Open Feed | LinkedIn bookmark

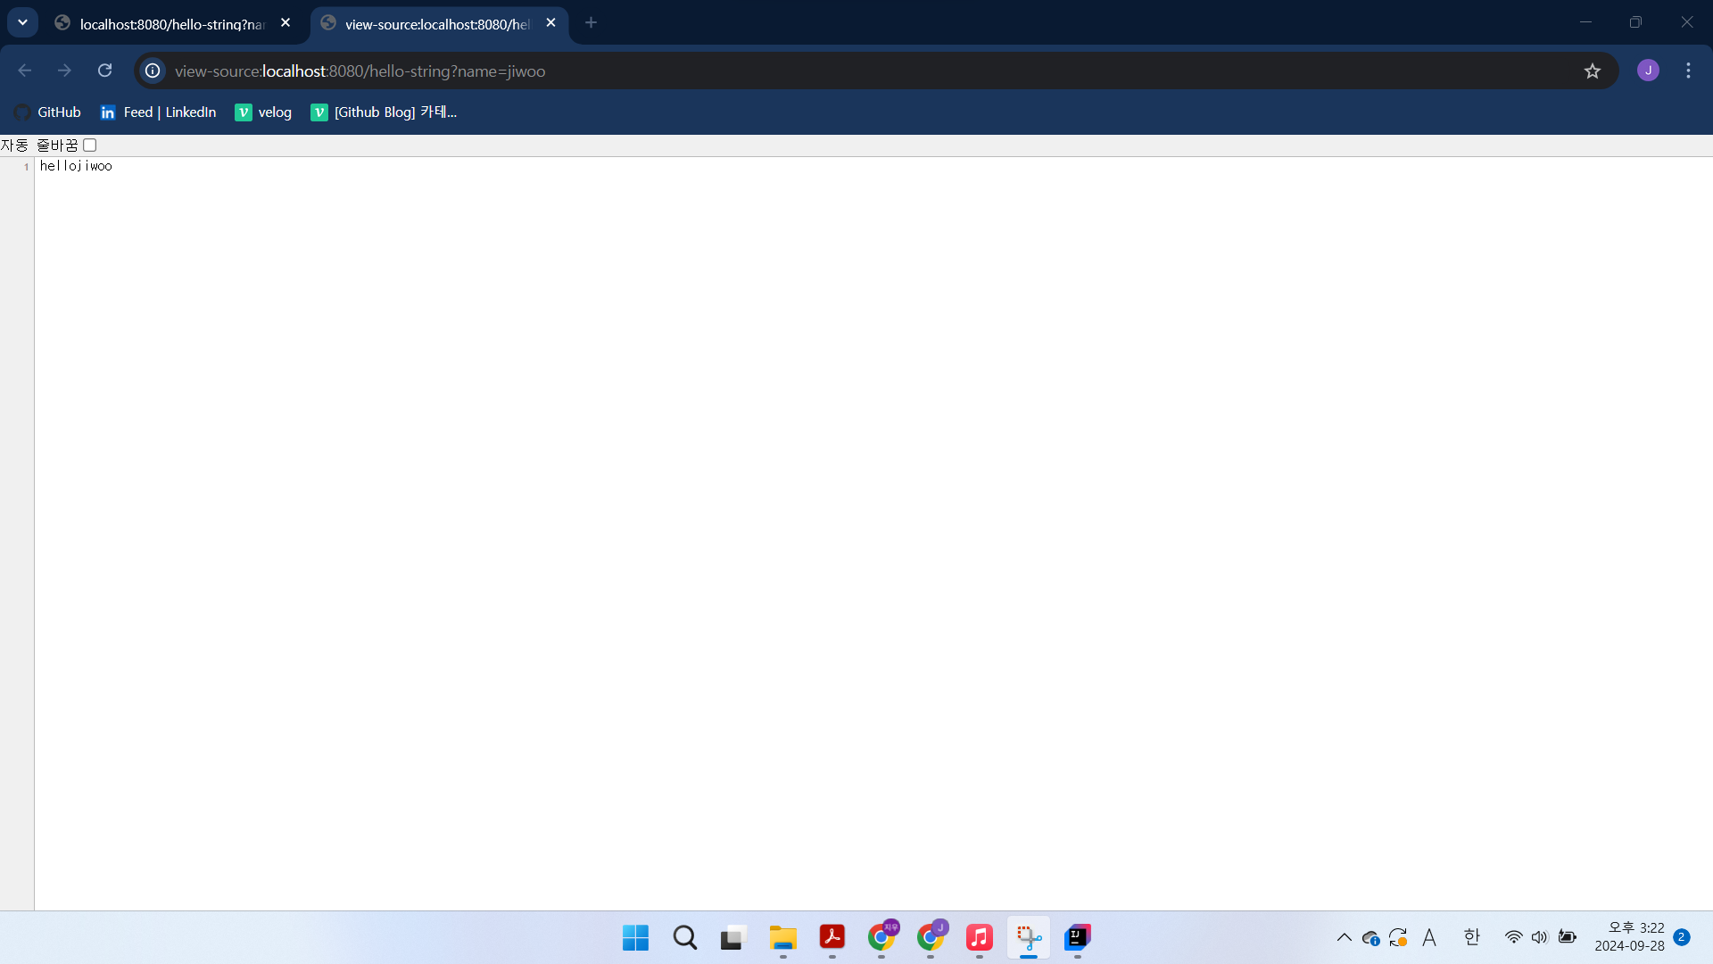158,112
